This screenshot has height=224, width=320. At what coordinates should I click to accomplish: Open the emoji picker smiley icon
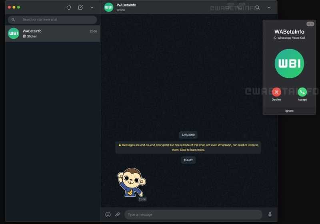coord(108,214)
